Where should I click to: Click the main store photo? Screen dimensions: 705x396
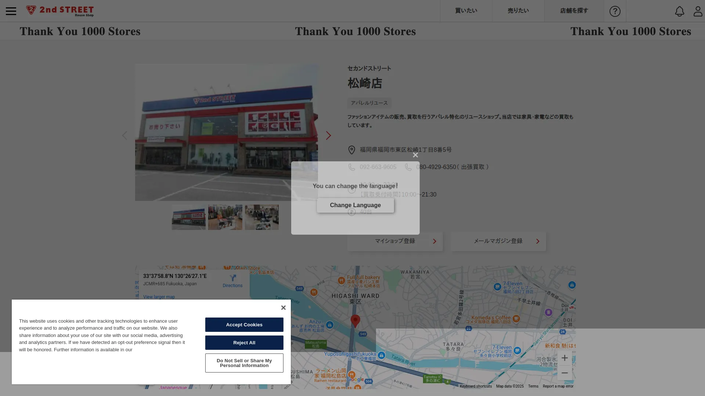[x=227, y=132]
